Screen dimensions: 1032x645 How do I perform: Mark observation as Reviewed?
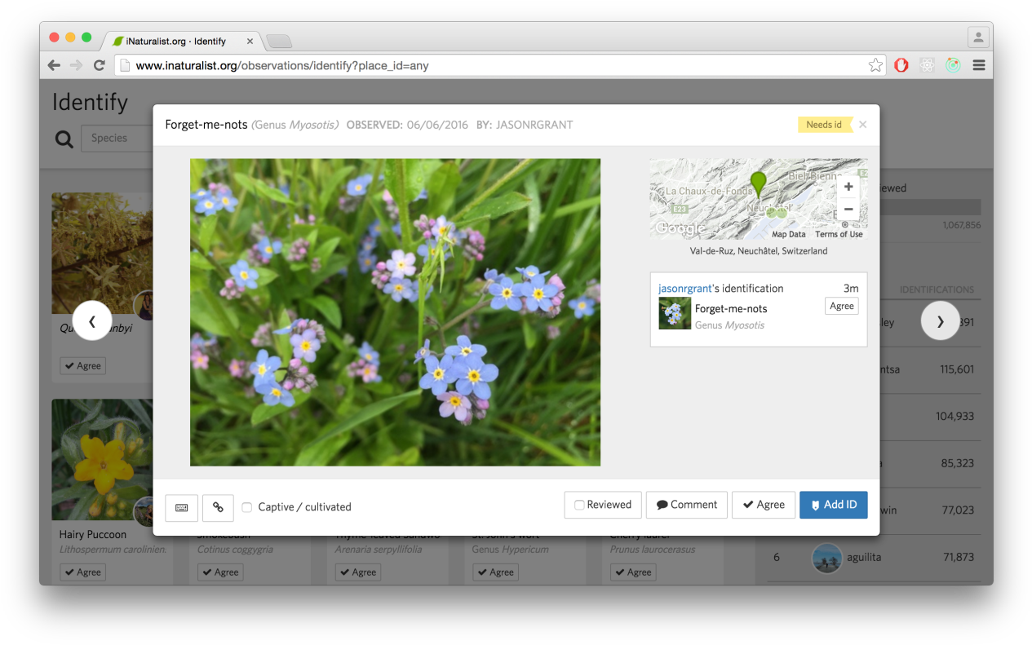pos(602,505)
